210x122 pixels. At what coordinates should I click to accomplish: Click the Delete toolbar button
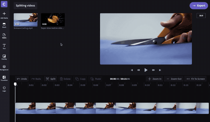(65, 79)
